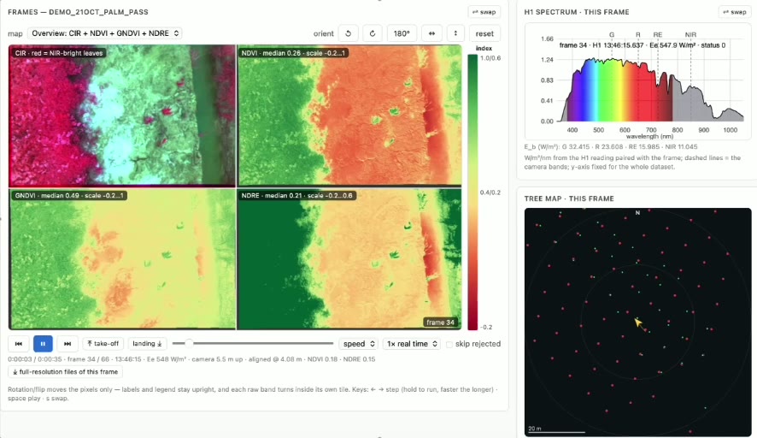This screenshot has height=438, width=757.
Task: Rotate map counter-clockwise with orient button
Action: click(348, 33)
